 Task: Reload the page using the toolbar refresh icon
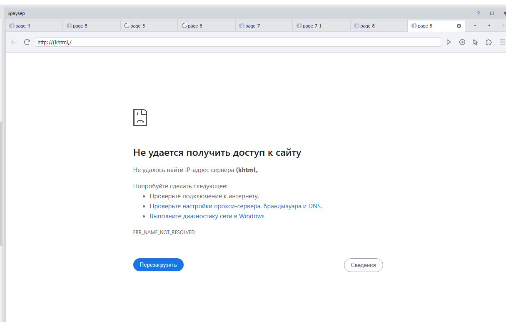click(x=27, y=42)
